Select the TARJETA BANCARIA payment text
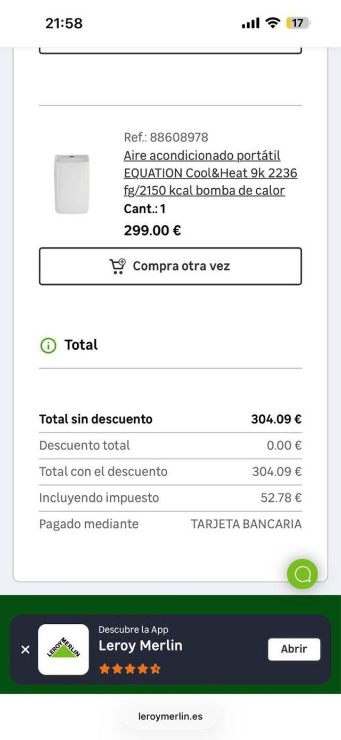The height and width of the screenshot is (740, 341). 246,524
